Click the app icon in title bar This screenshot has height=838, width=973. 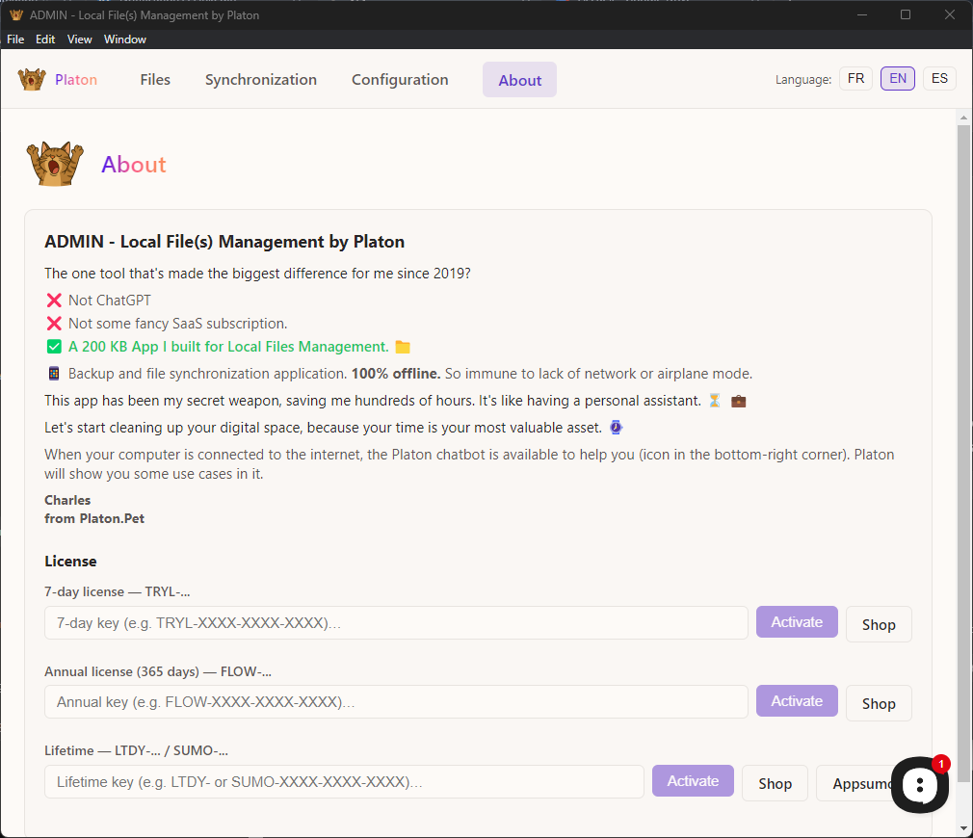tap(15, 15)
